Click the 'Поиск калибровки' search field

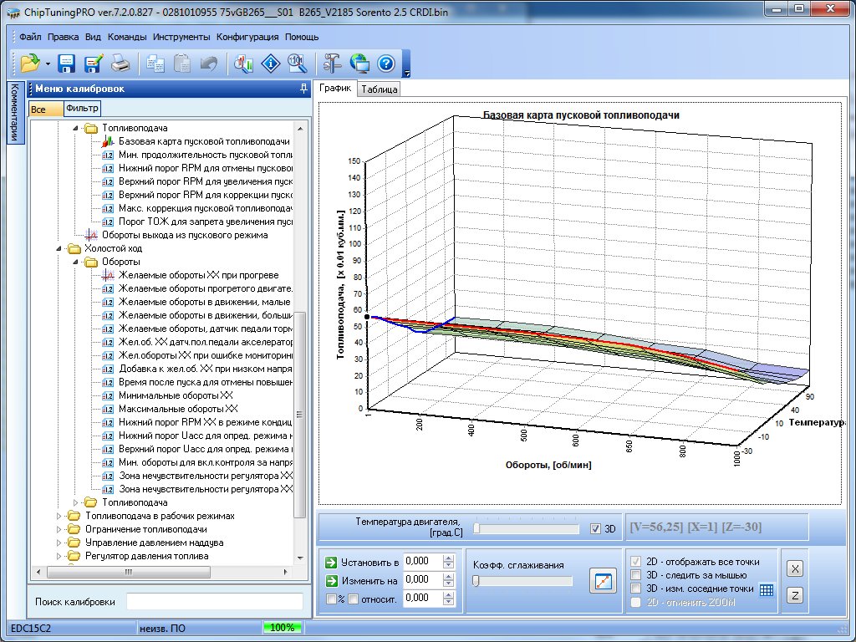pyautogui.click(x=214, y=602)
